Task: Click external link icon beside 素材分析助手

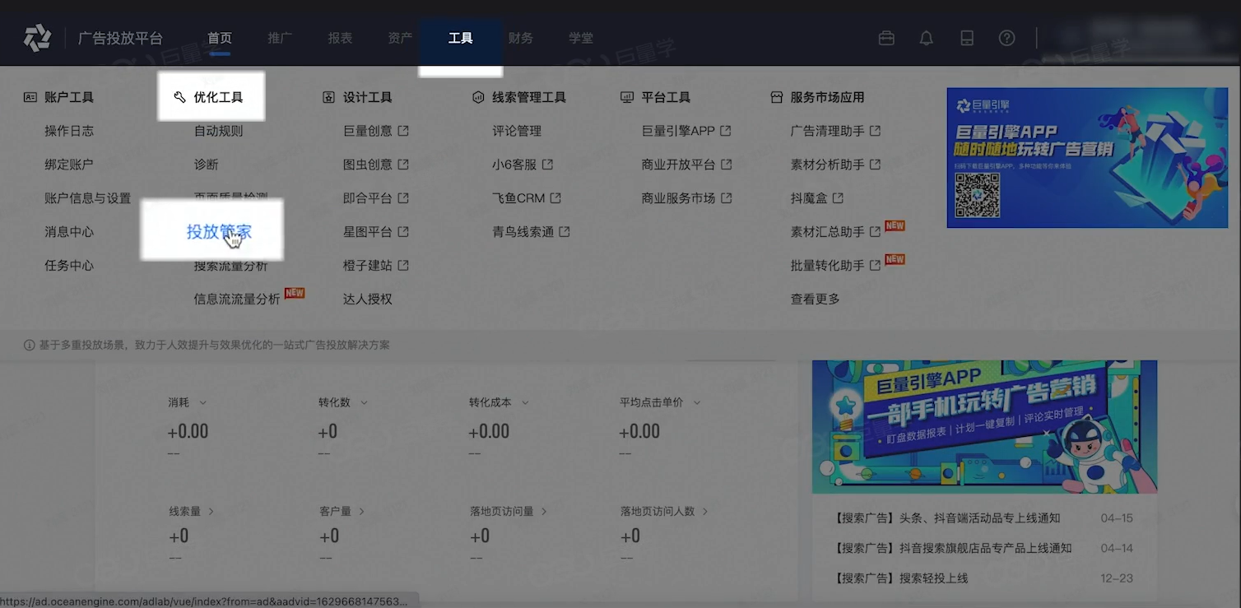Action: click(x=876, y=165)
